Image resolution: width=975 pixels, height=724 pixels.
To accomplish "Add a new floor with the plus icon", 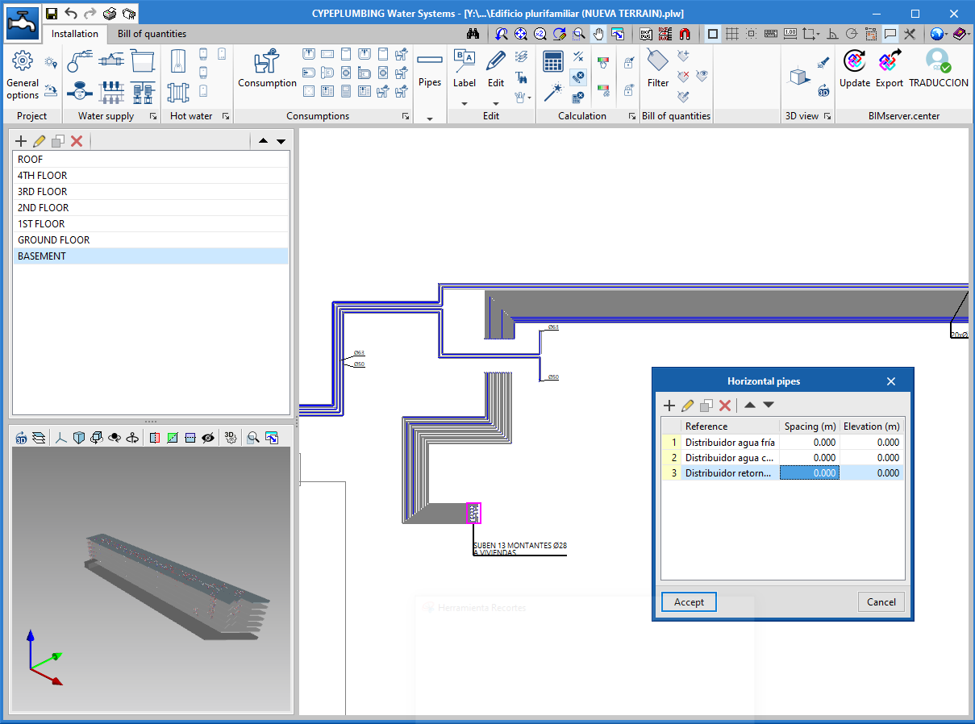I will 21,141.
